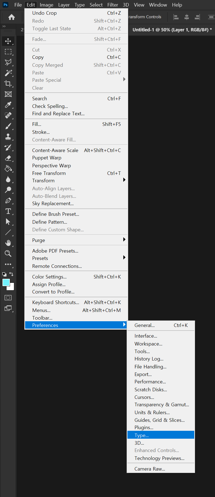The width and height of the screenshot is (215, 497).
Task: Select the Line tool
Action: [x=8, y=232]
